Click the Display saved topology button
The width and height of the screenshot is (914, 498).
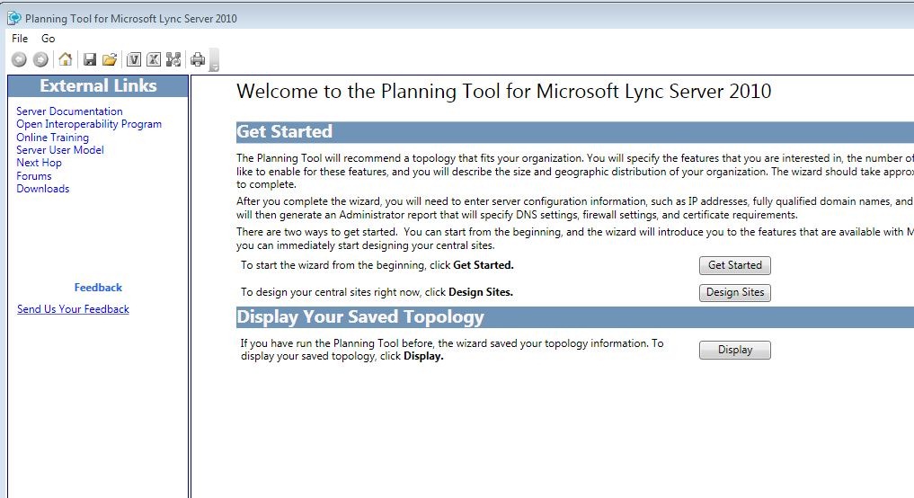[734, 350]
